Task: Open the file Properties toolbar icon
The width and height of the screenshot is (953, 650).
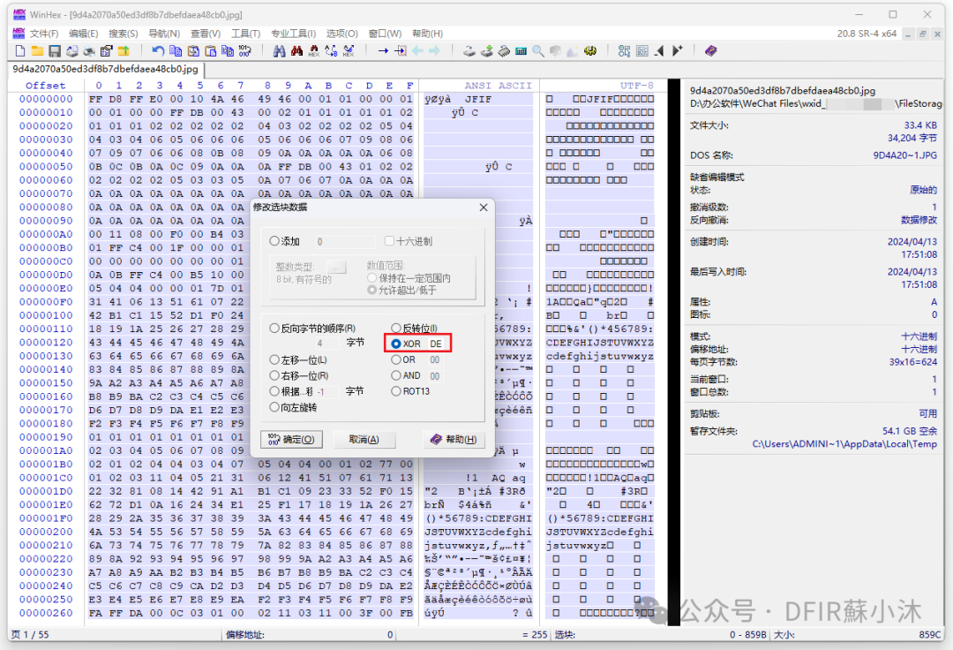Action: (x=107, y=51)
